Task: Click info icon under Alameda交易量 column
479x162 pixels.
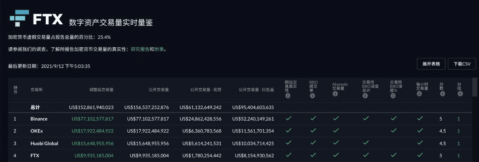Action: (x=335, y=94)
